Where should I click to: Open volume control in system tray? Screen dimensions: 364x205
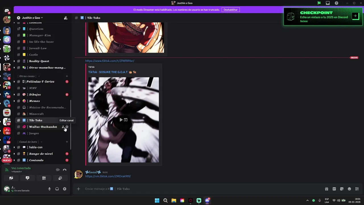click(x=338, y=200)
